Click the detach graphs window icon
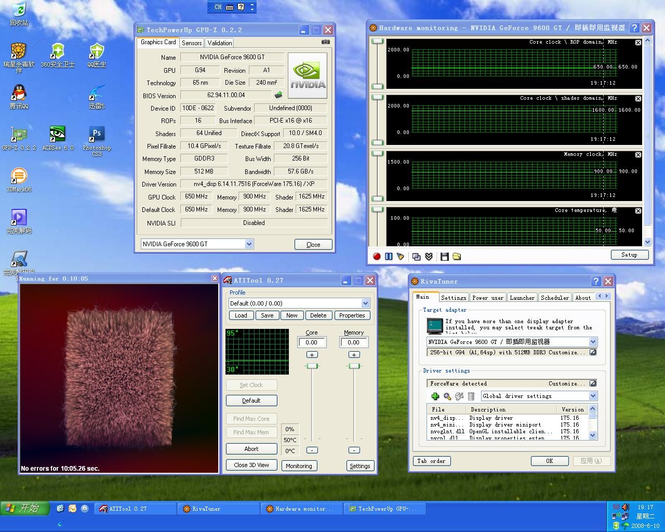 click(416, 256)
